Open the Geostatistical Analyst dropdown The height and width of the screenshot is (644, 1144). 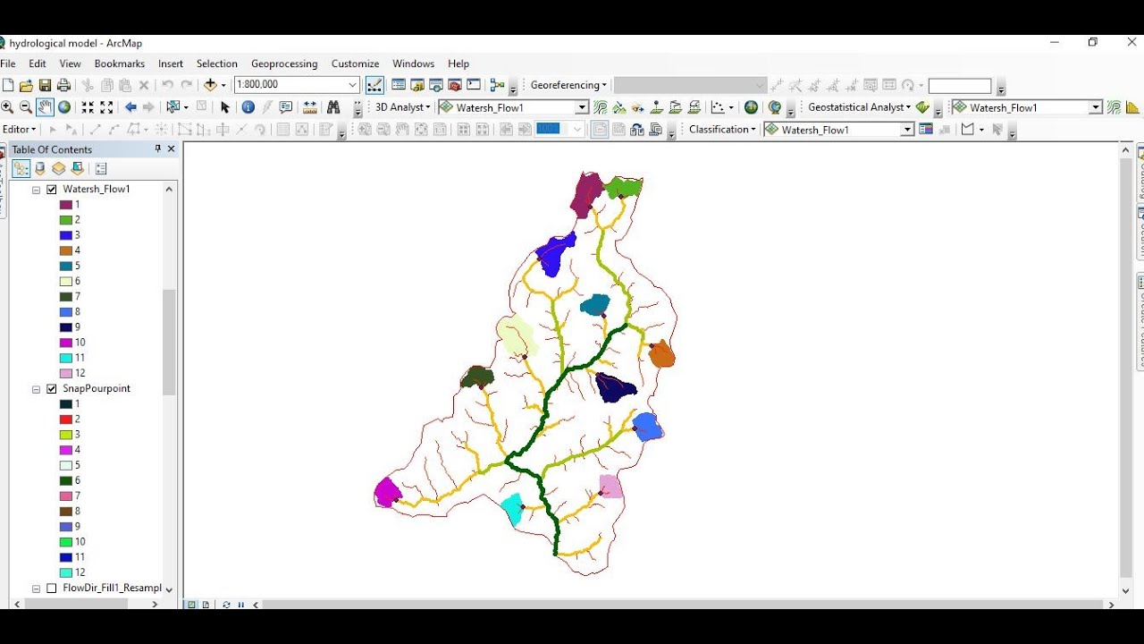859,107
